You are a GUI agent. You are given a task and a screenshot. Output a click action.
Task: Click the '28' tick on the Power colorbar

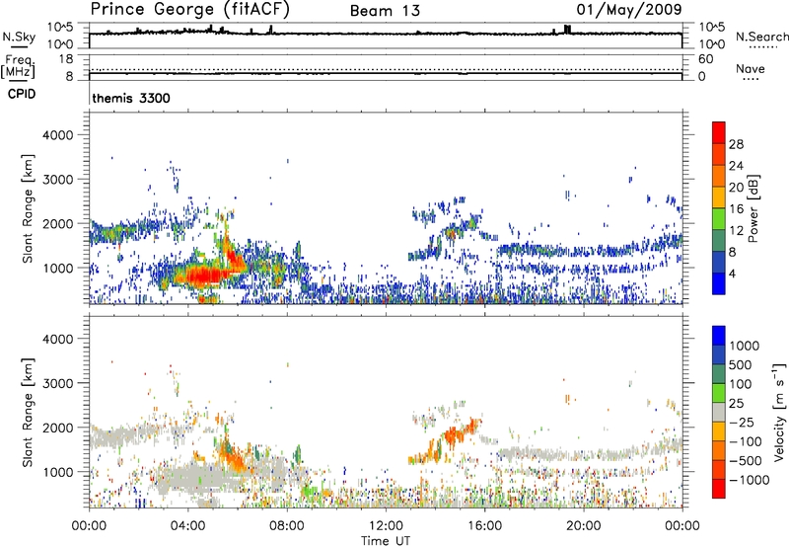pyautogui.click(x=736, y=144)
